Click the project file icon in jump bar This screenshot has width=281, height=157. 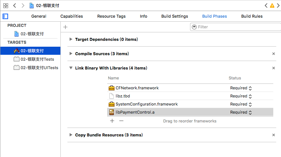32,6
